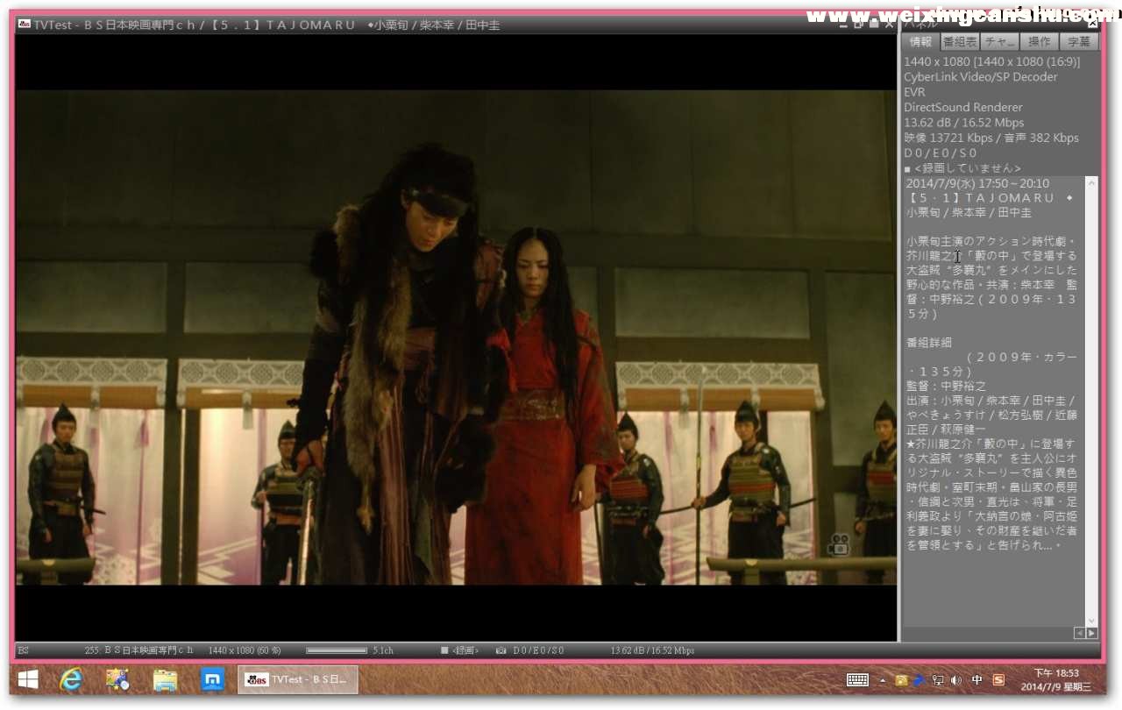Click the video playback area
1122x710 pixels.
456,337
